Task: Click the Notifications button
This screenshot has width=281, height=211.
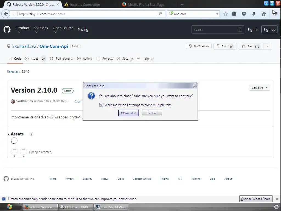Action: coord(199,46)
